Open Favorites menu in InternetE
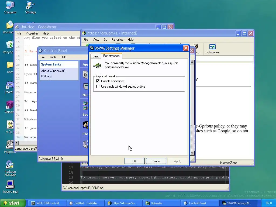Screen dimensions: 276x207 pyautogui.click(x=117, y=40)
